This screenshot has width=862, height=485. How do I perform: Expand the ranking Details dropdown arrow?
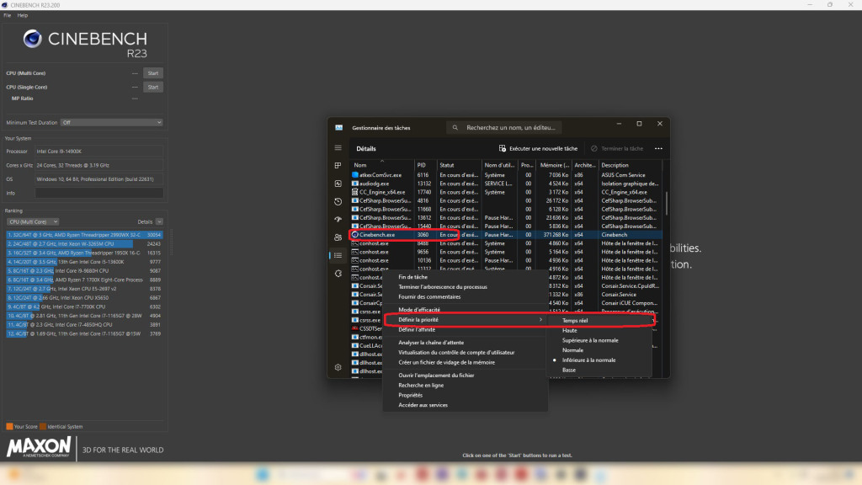(159, 221)
